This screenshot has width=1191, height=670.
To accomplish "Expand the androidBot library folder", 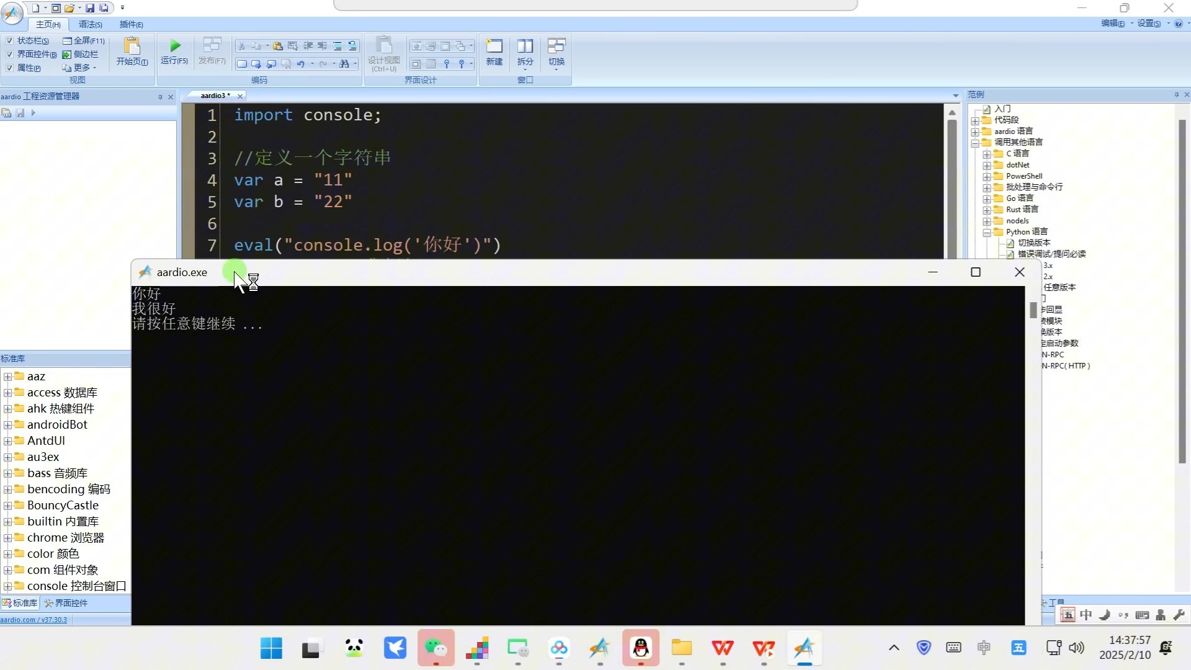I will point(7,425).
